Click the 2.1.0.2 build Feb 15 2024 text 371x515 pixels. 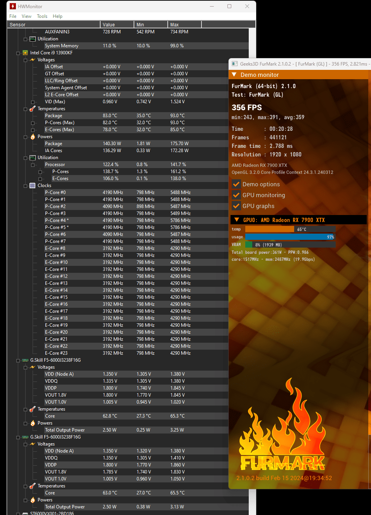pos(284,478)
